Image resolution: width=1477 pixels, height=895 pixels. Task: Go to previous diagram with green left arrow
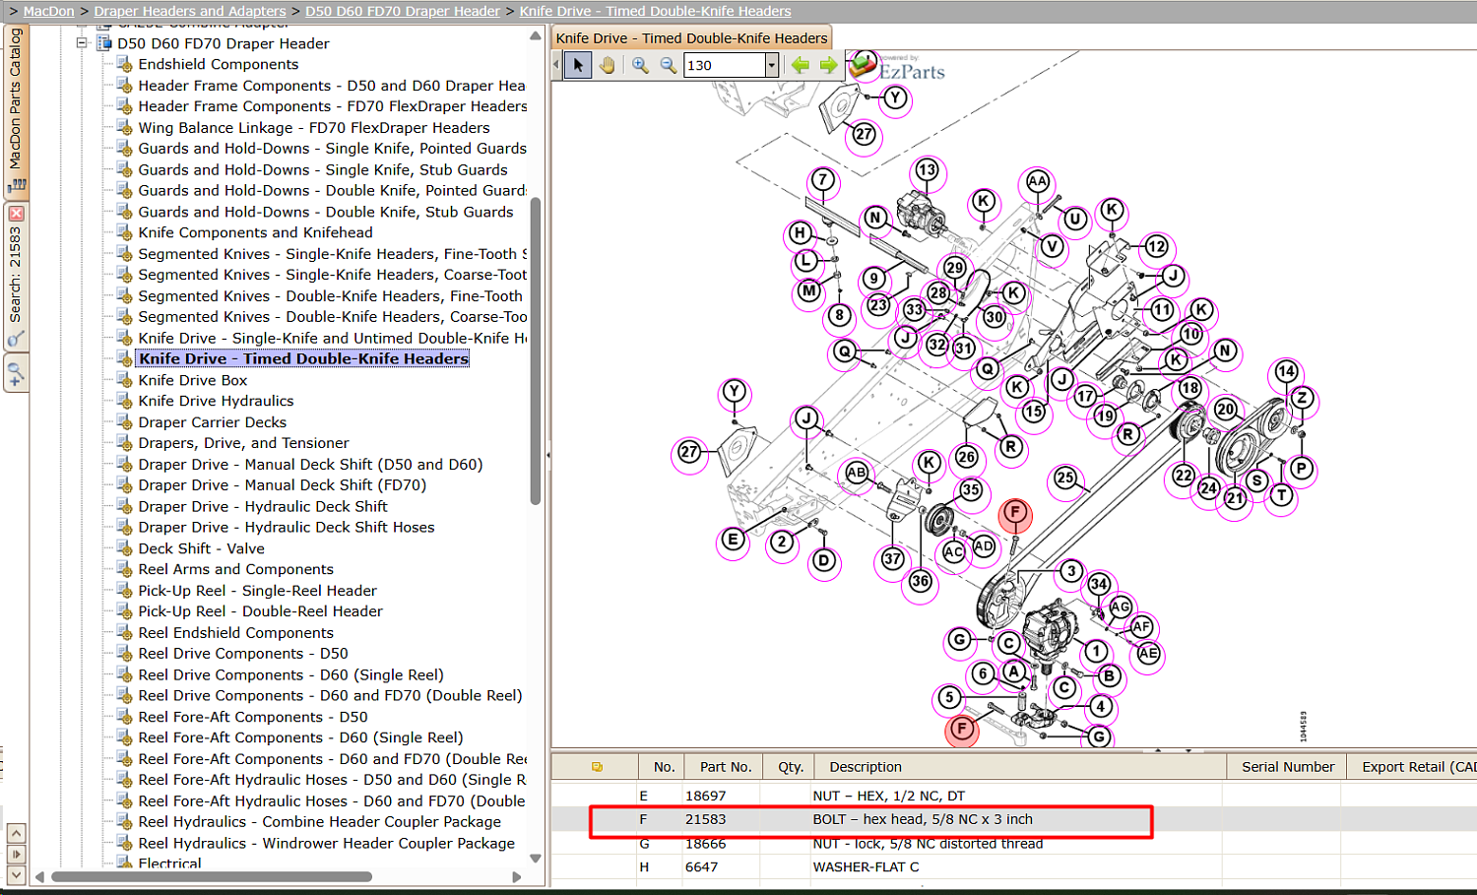(801, 65)
